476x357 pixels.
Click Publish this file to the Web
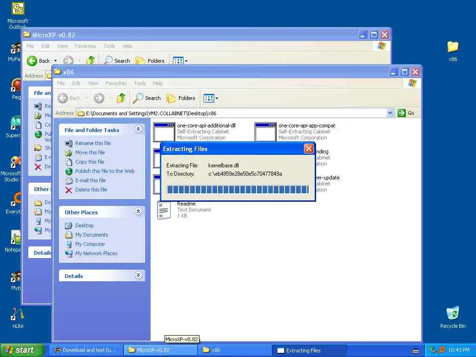(x=105, y=171)
